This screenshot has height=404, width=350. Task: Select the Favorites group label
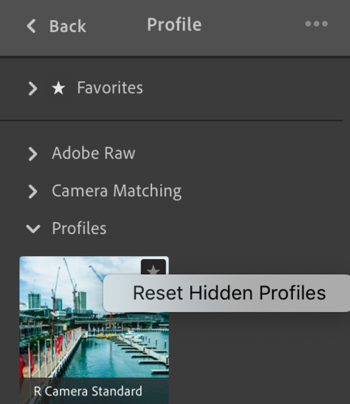[x=110, y=88]
